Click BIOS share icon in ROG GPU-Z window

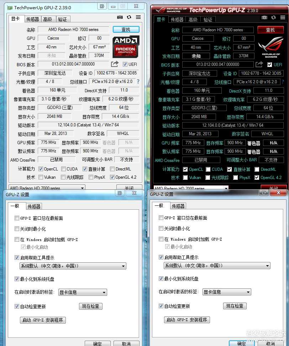[259, 64]
